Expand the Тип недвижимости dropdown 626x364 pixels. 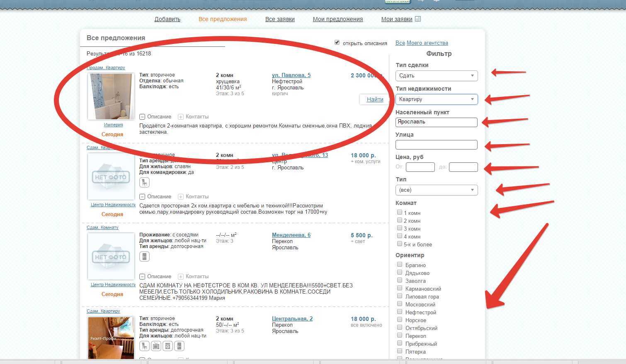(436, 99)
